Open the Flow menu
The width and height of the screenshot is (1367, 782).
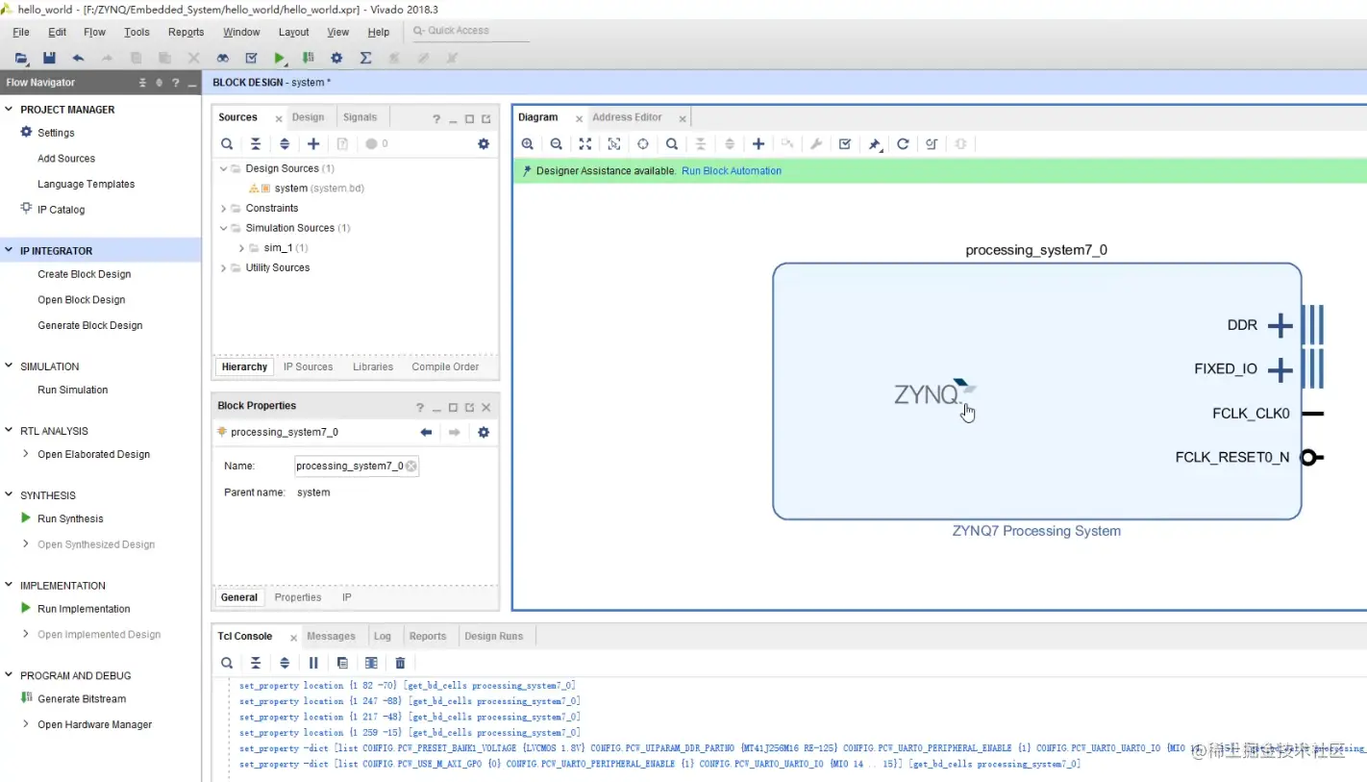94,32
